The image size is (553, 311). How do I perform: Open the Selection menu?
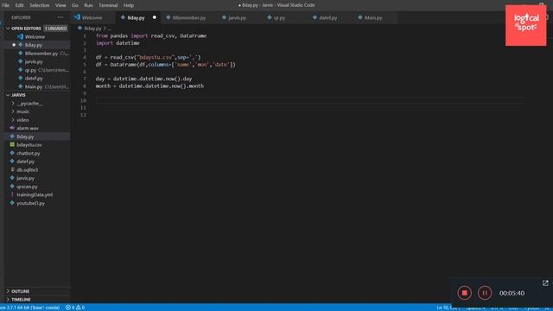pyautogui.click(x=40, y=5)
